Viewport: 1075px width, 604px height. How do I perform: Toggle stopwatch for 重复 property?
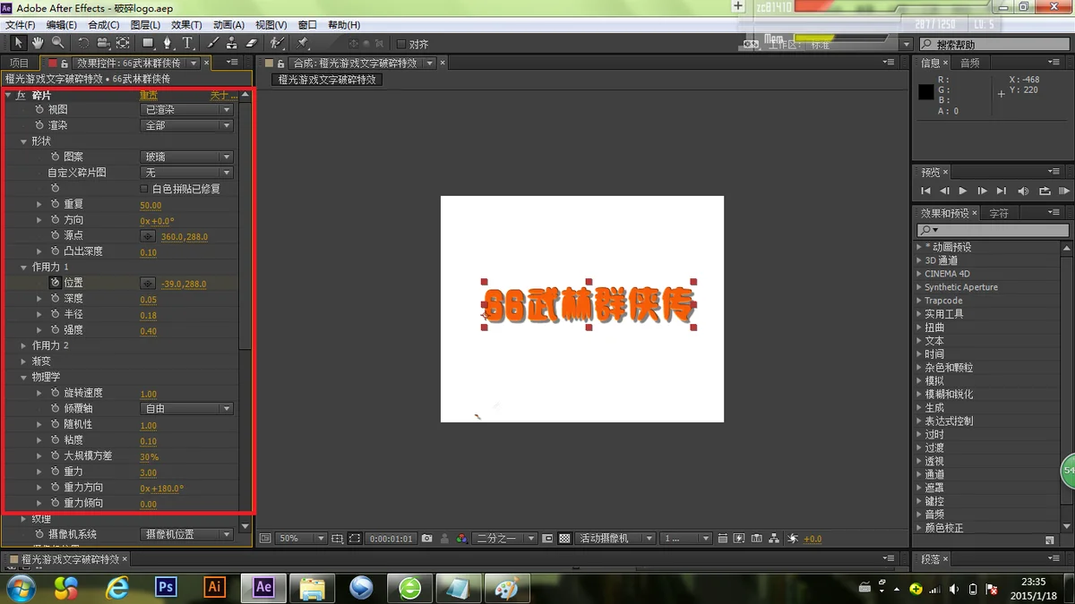click(x=55, y=205)
